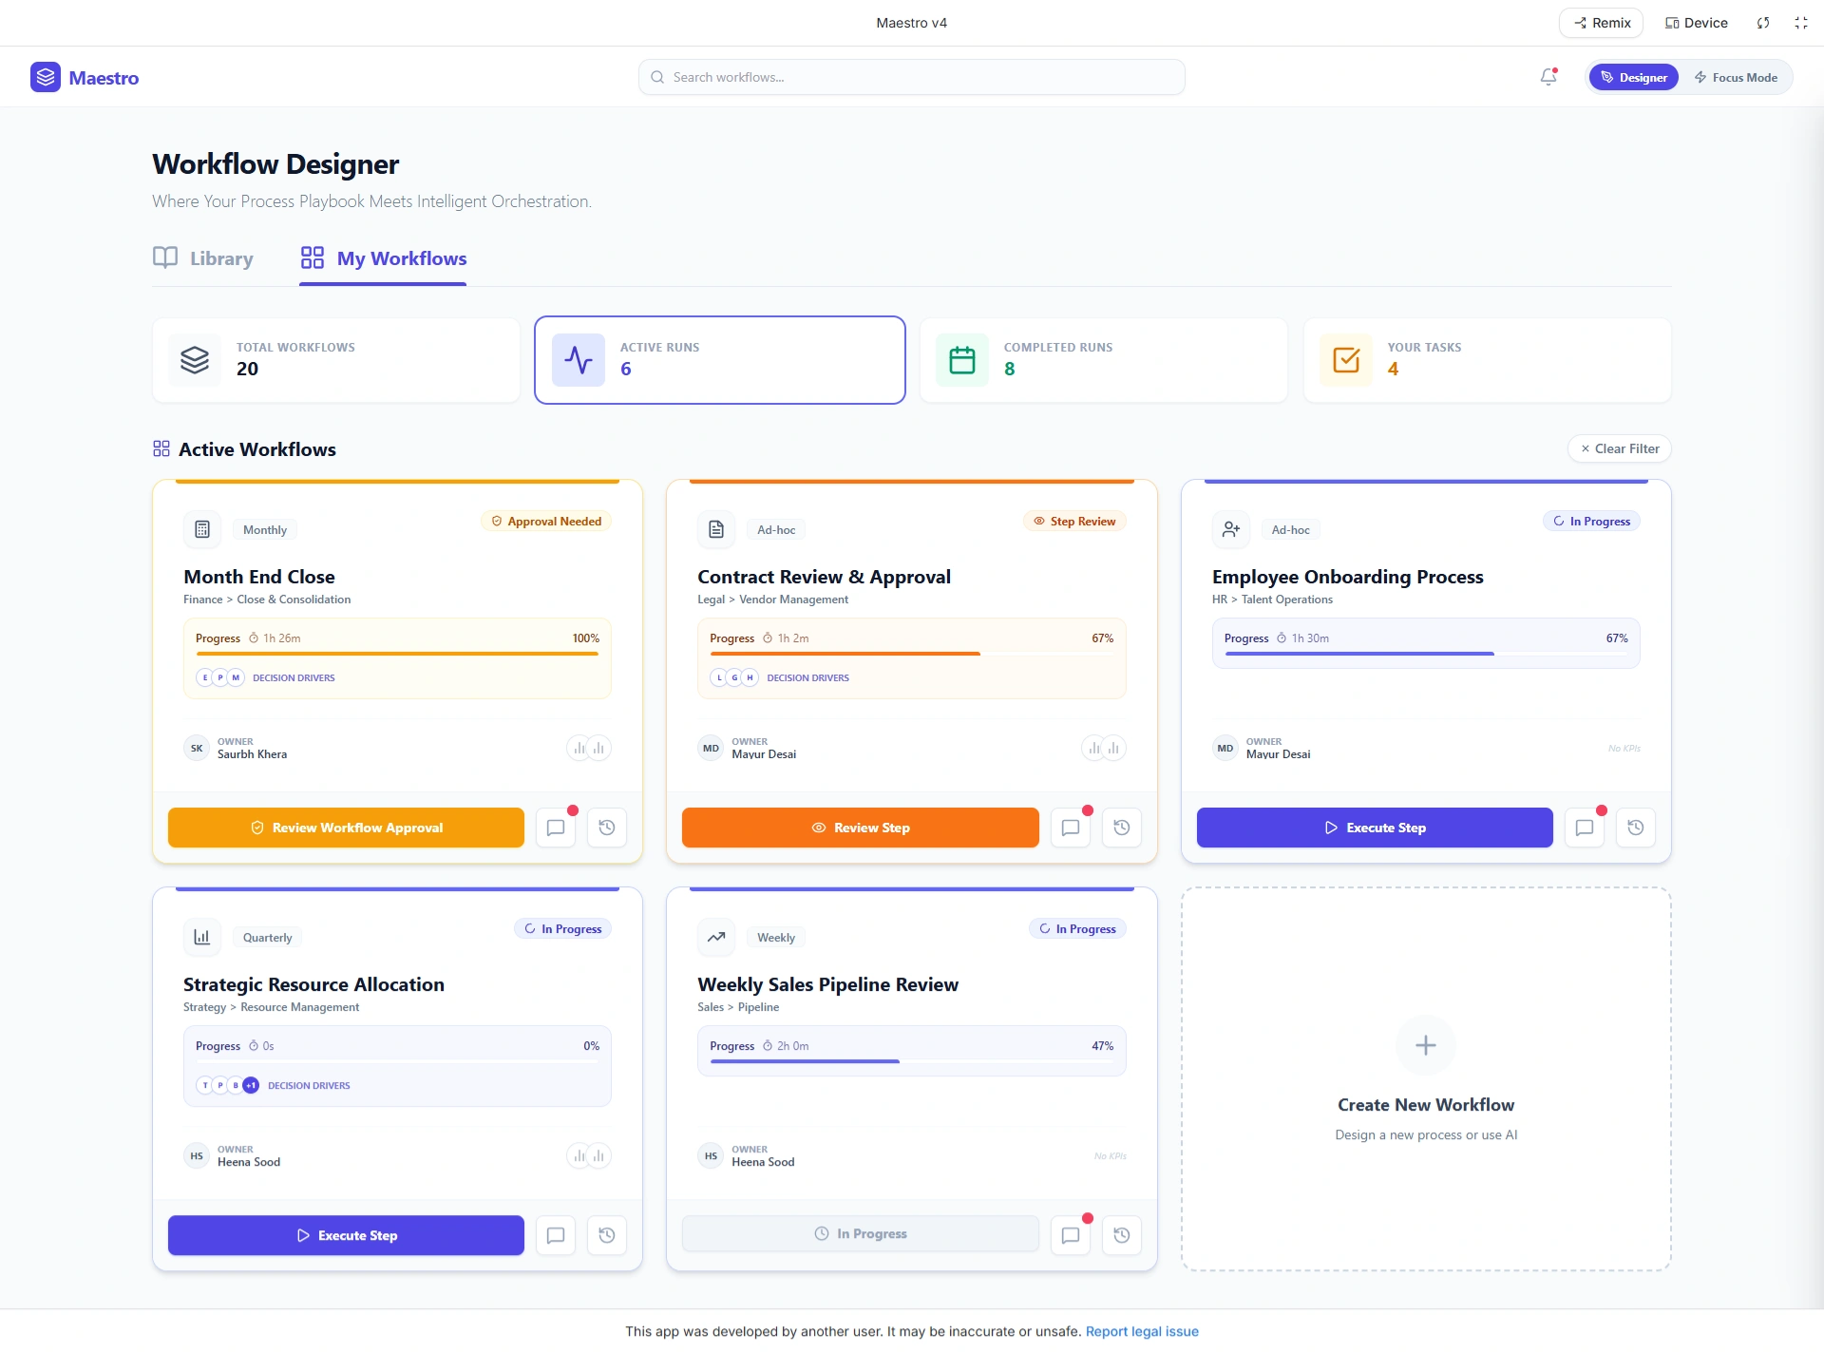Click the notification bell icon

pyautogui.click(x=1548, y=77)
